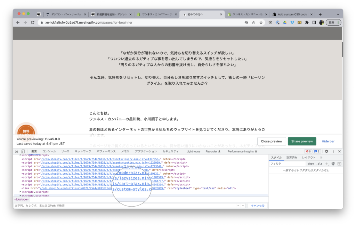This screenshot has width=356, height=226.
Task: Bookmark this page with the star icon
Action: [261, 23]
